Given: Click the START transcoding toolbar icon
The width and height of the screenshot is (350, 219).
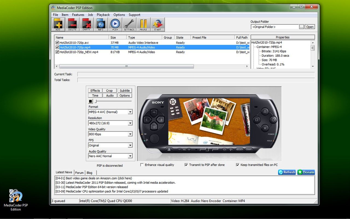Looking at the screenshot, I should (x=157, y=25).
